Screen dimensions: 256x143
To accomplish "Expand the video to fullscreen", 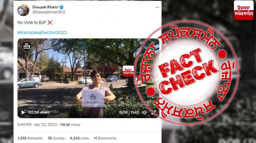I will pyautogui.click(x=153, y=112).
